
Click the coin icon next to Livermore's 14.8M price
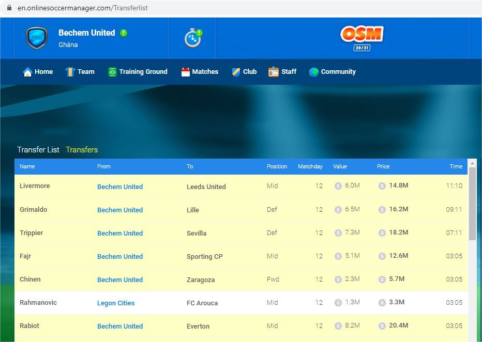(x=382, y=186)
